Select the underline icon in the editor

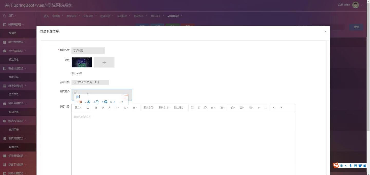(x=103, y=108)
